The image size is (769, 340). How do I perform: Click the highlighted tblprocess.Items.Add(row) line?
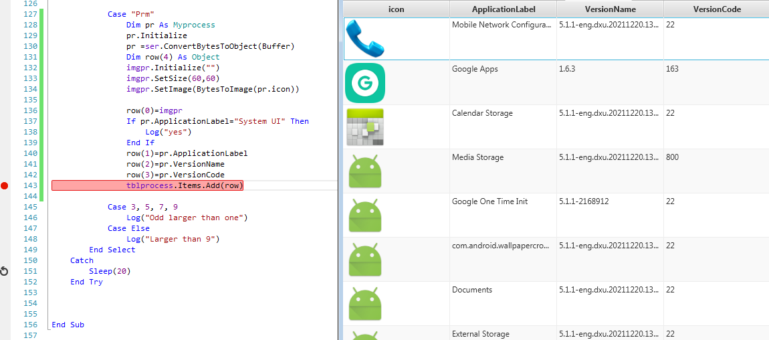tap(185, 185)
